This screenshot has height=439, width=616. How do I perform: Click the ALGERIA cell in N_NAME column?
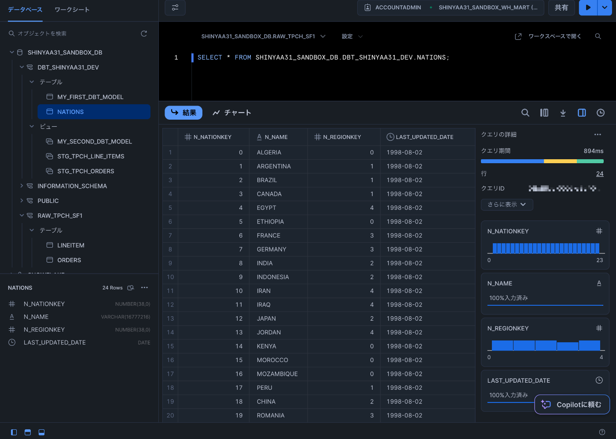click(278, 152)
